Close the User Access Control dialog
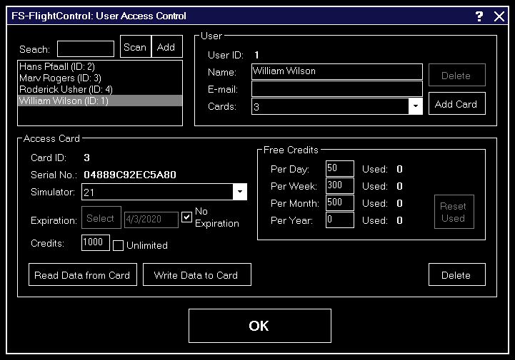Image resolution: width=515 pixels, height=360 pixels. pyautogui.click(x=499, y=16)
